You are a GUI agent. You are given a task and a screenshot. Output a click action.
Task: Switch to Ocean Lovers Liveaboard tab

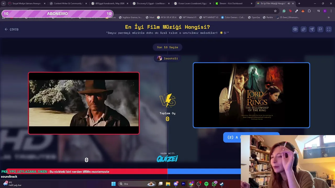tap(192, 3)
